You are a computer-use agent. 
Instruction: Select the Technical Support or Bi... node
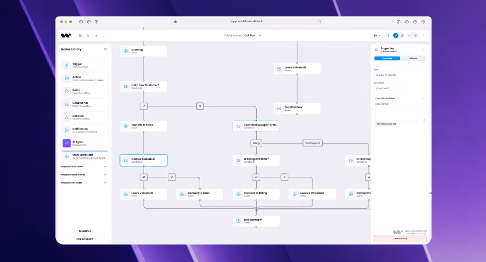coord(256,126)
